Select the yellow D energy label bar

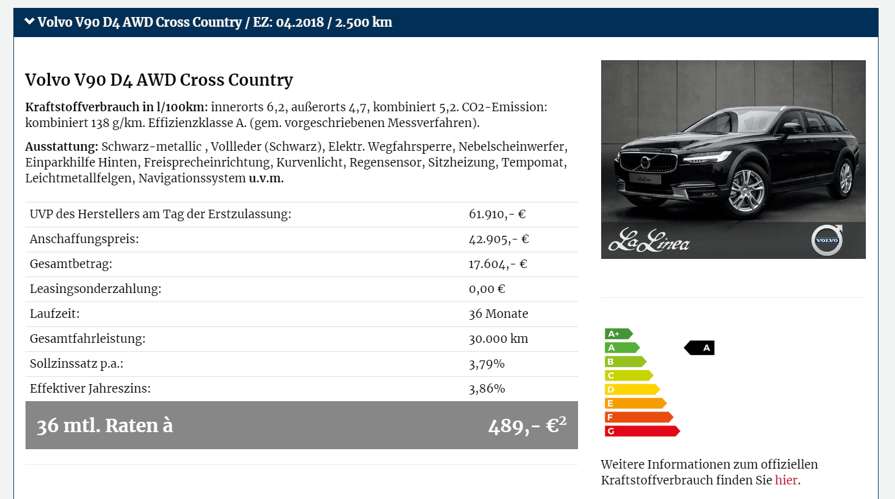click(632, 390)
